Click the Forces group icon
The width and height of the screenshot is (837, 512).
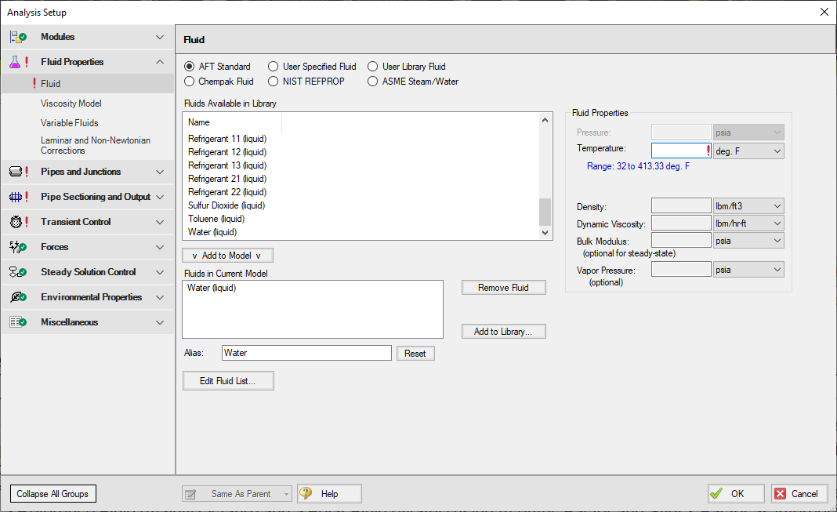tap(18, 247)
